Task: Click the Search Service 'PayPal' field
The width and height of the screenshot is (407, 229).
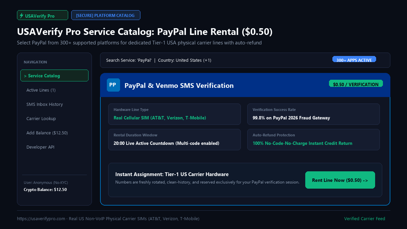Action: point(245,60)
